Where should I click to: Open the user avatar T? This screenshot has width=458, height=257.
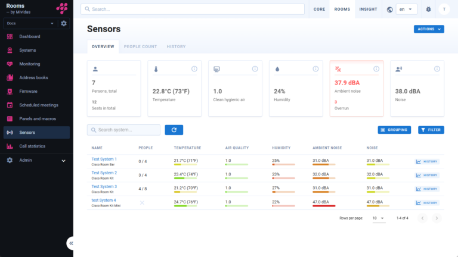click(444, 10)
